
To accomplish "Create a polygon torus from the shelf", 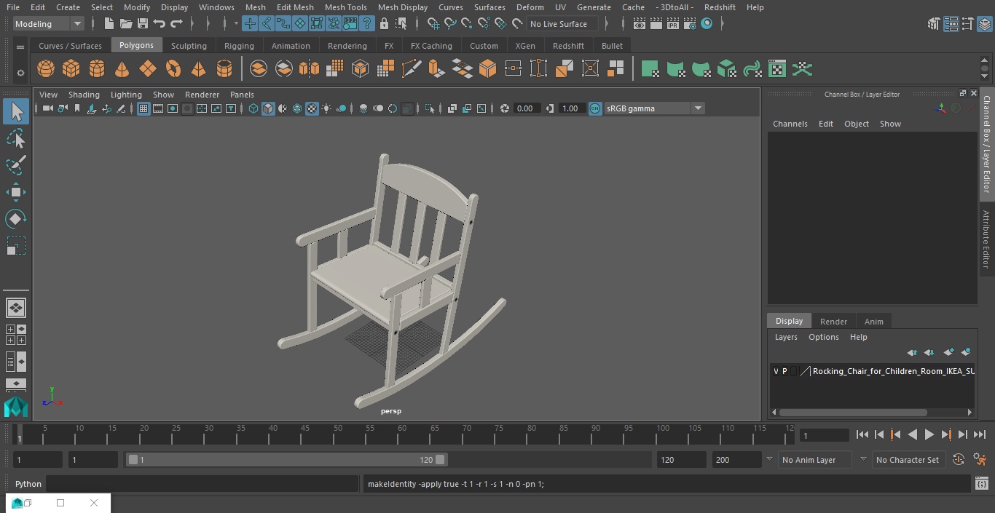I will (173, 69).
